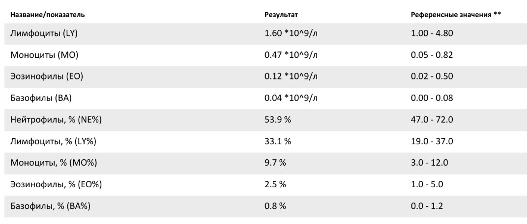
Task: Click the reference range 0.0 - 1.2
Action: 427,206
